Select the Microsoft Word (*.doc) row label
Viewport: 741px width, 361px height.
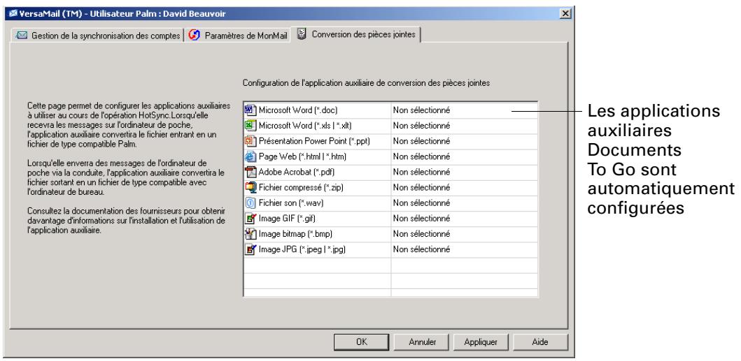pos(298,110)
